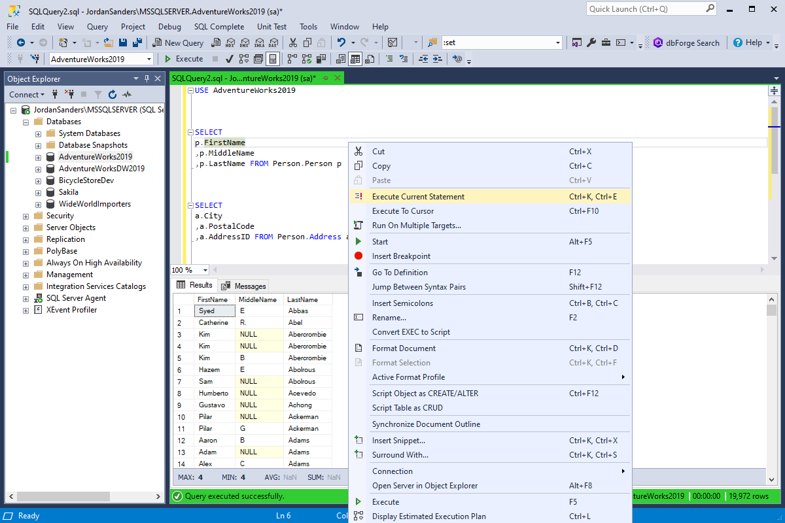Click the Open File folder icon
Viewport: 785px width, 523px height.
pyautogui.click(x=109, y=42)
